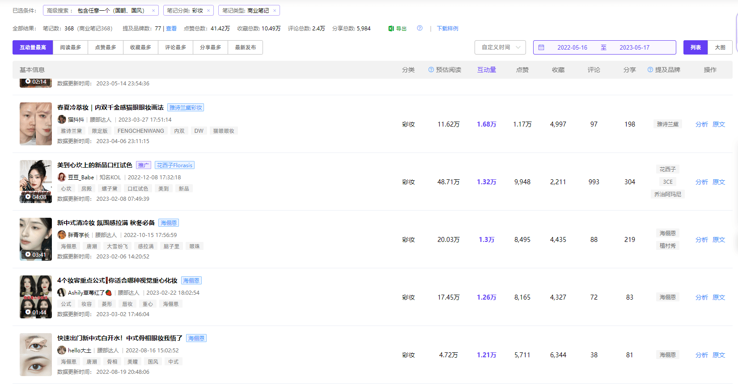Image resolution: width=738 pixels, height=385 pixels.
Task: Select the 收藏最多 sort tab
Action: (140, 47)
